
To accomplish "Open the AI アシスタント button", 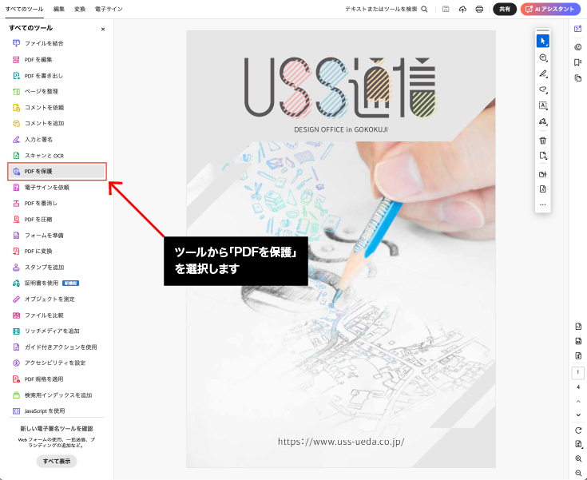I will 550,9.
